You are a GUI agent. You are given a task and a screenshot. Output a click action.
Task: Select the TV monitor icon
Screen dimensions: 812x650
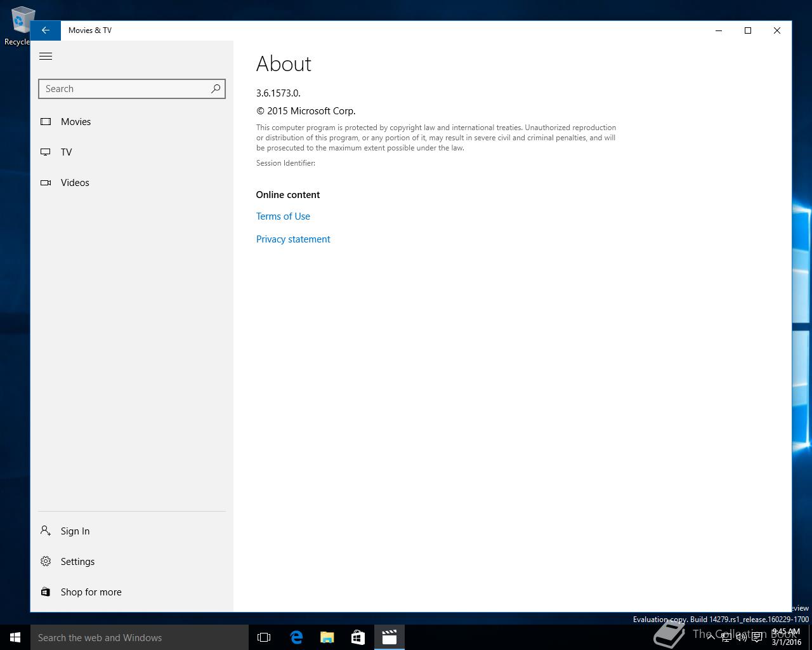pyautogui.click(x=46, y=152)
